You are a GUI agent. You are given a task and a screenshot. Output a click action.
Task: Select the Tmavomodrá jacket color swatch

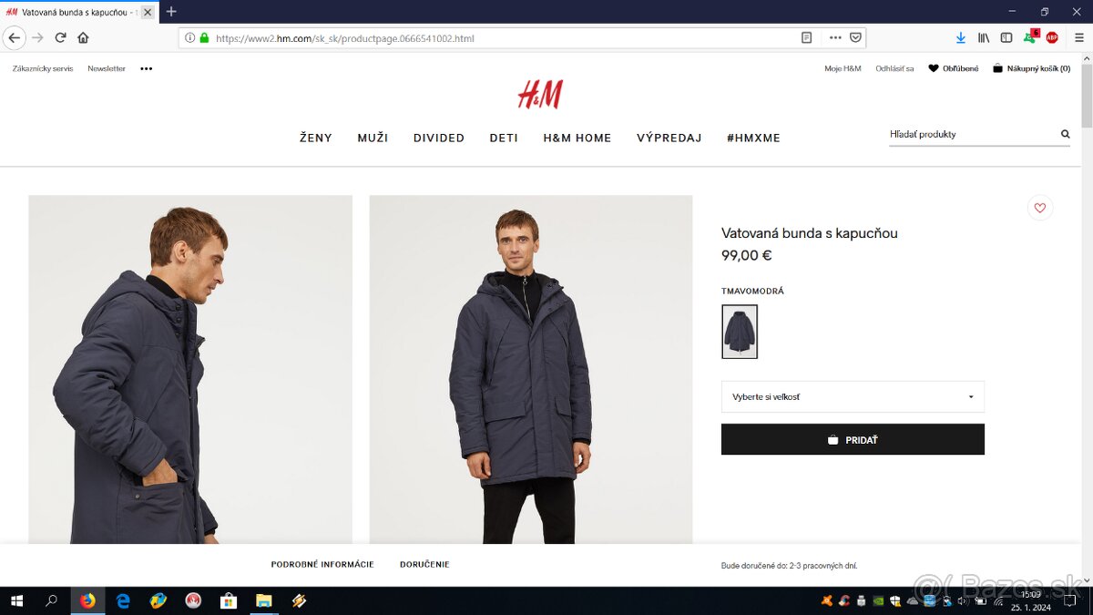(x=740, y=332)
